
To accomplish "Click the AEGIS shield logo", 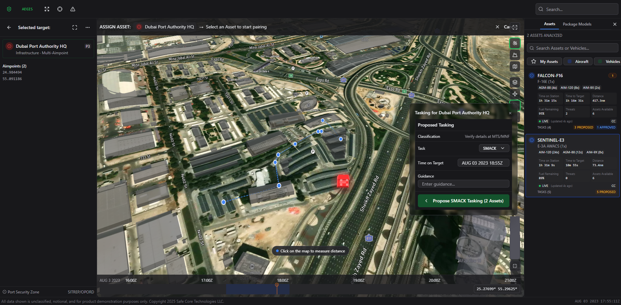I will click(9, 9).
